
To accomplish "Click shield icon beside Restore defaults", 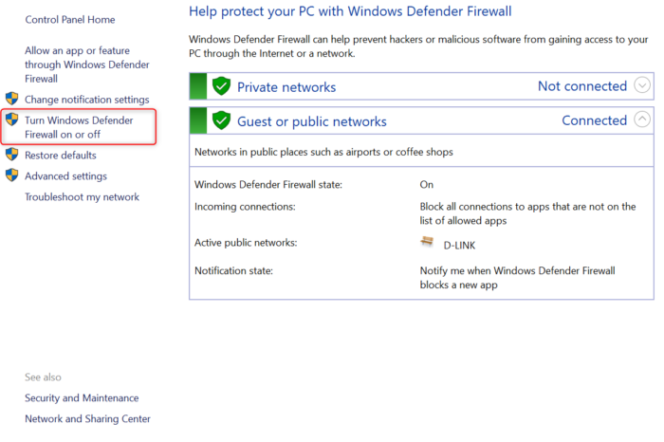I will click(x=11, y=154).
